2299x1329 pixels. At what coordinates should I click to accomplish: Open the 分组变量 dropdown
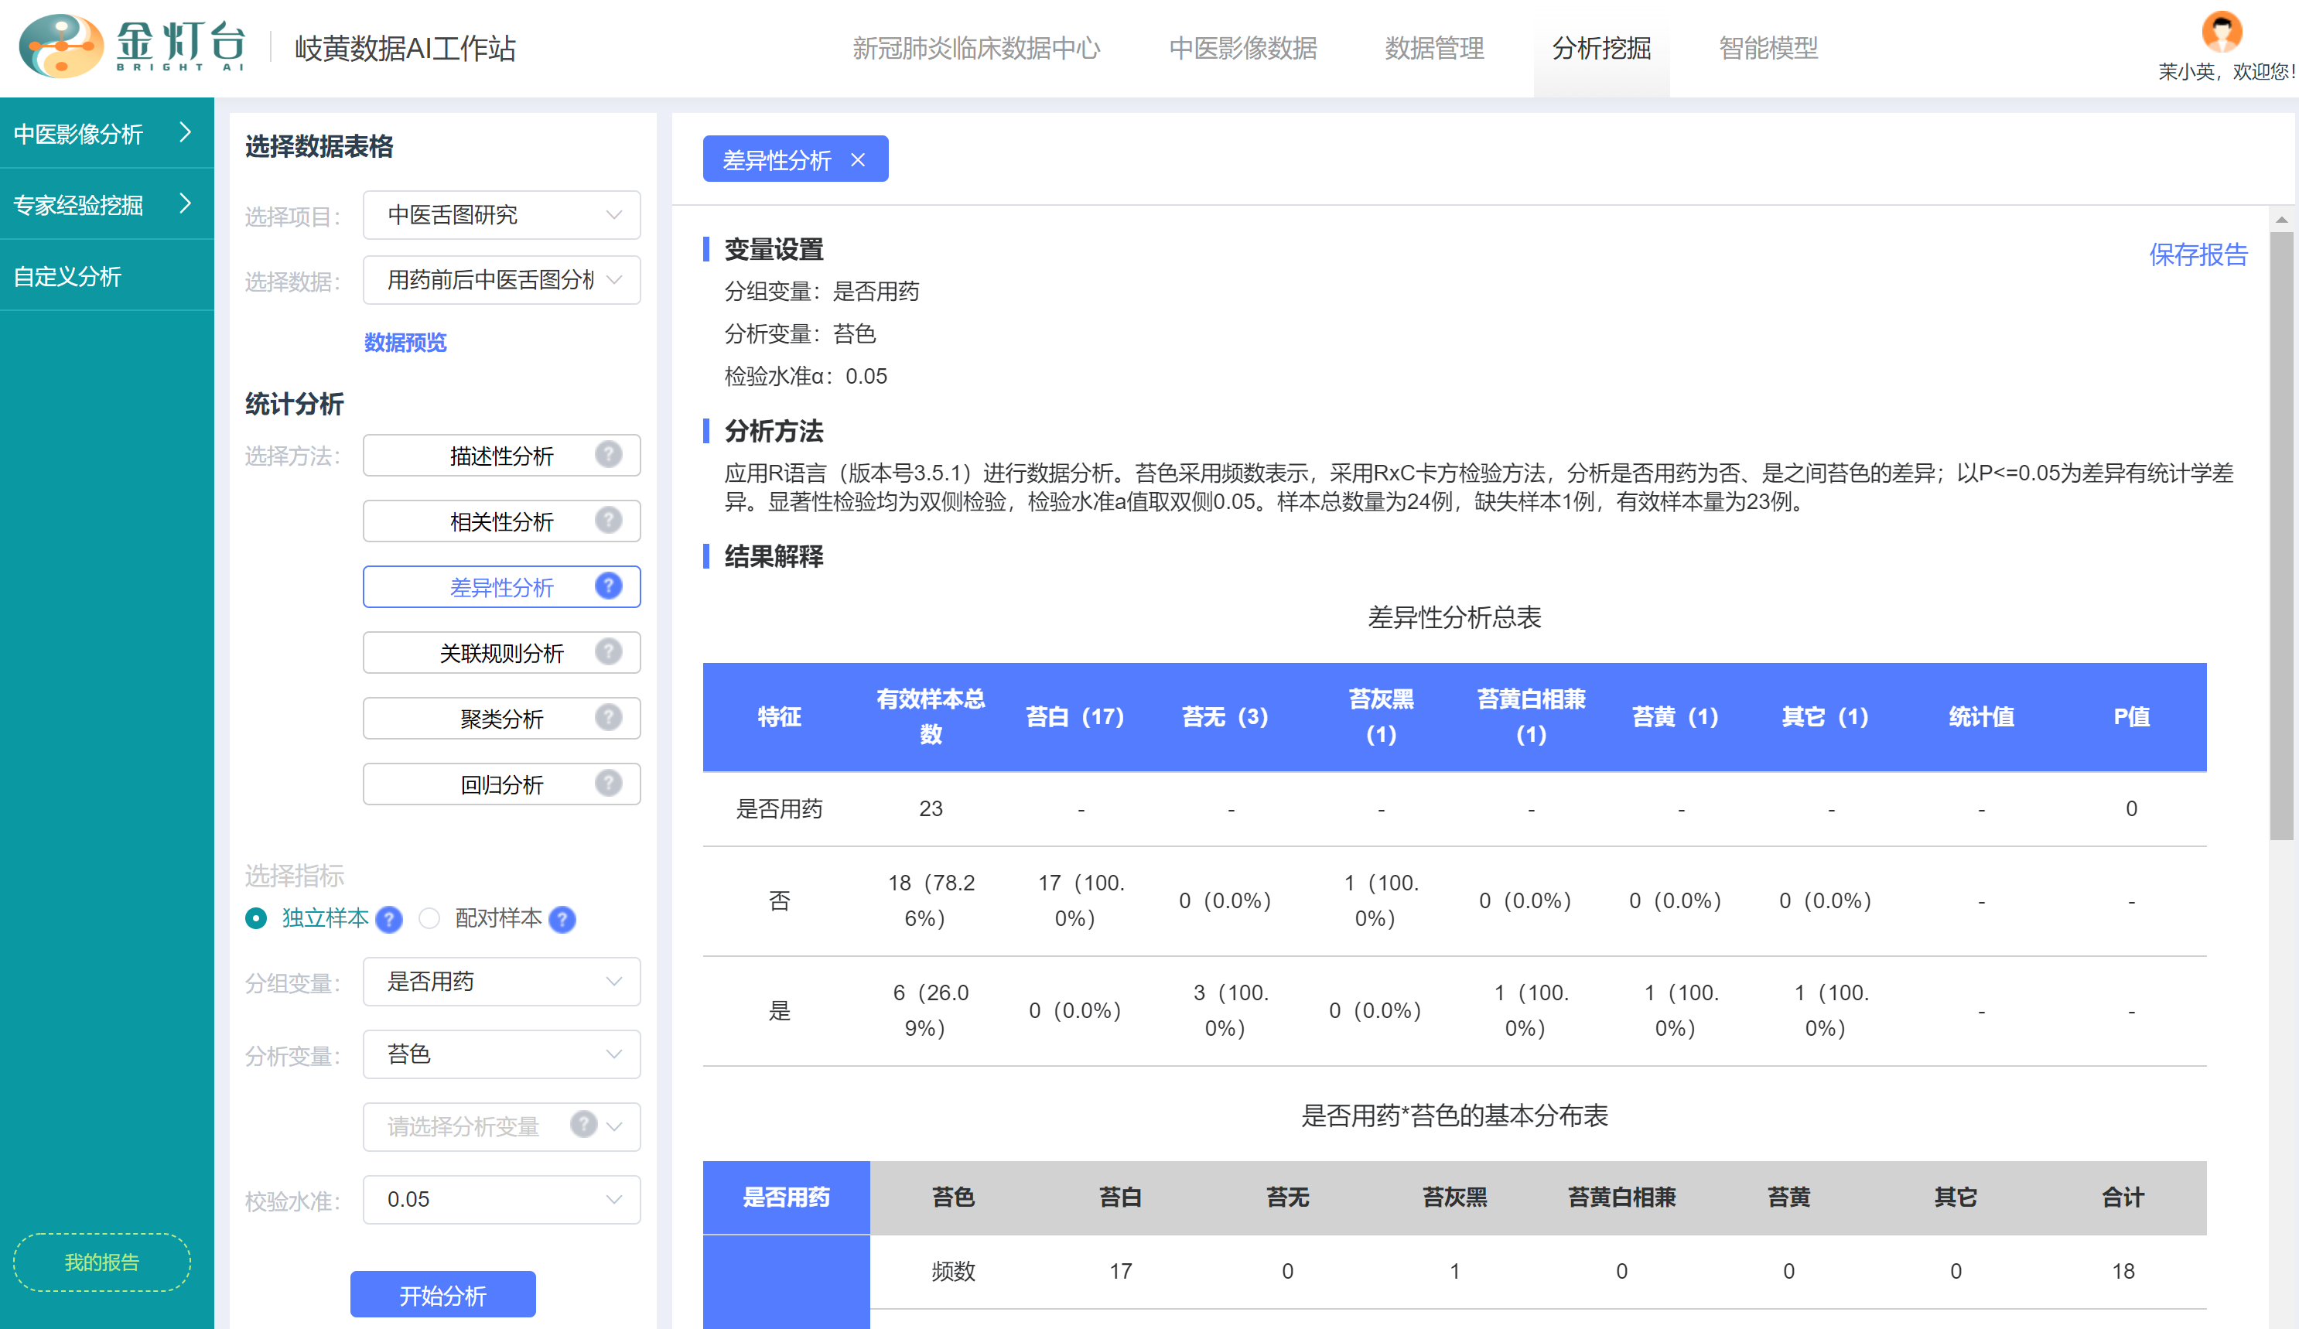click(x=500, y=982)
